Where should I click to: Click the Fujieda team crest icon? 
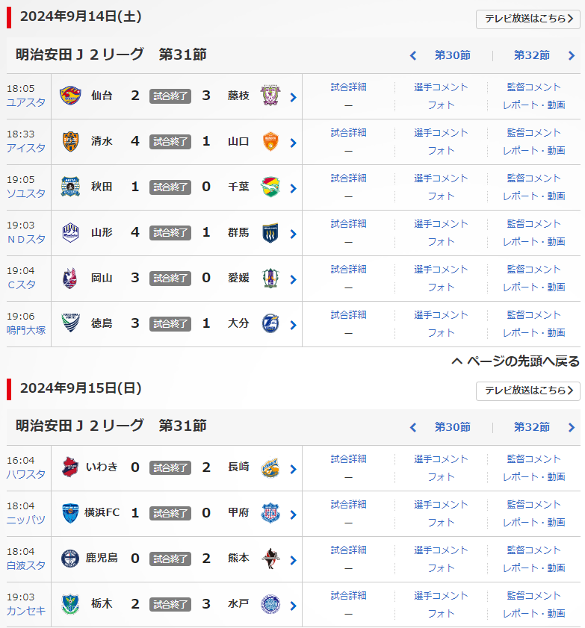(x=270, y=96)
